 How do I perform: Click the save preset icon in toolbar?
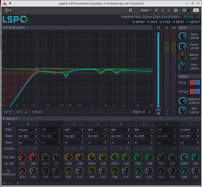point(162,10)
